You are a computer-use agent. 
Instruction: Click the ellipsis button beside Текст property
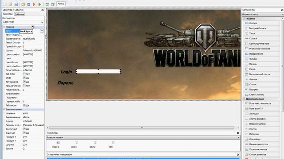coord(42,31)
